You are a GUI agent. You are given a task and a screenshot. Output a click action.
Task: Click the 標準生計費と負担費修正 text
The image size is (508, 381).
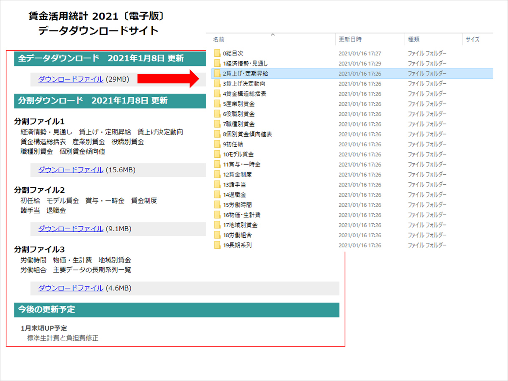(x=63, y=338)
